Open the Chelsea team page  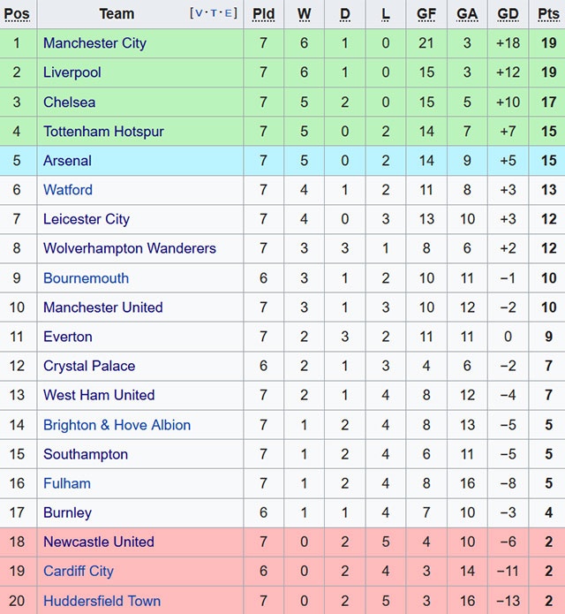(69, 102)
